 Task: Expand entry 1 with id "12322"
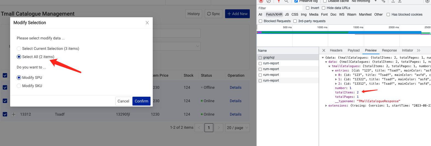(x=336, y=79)
